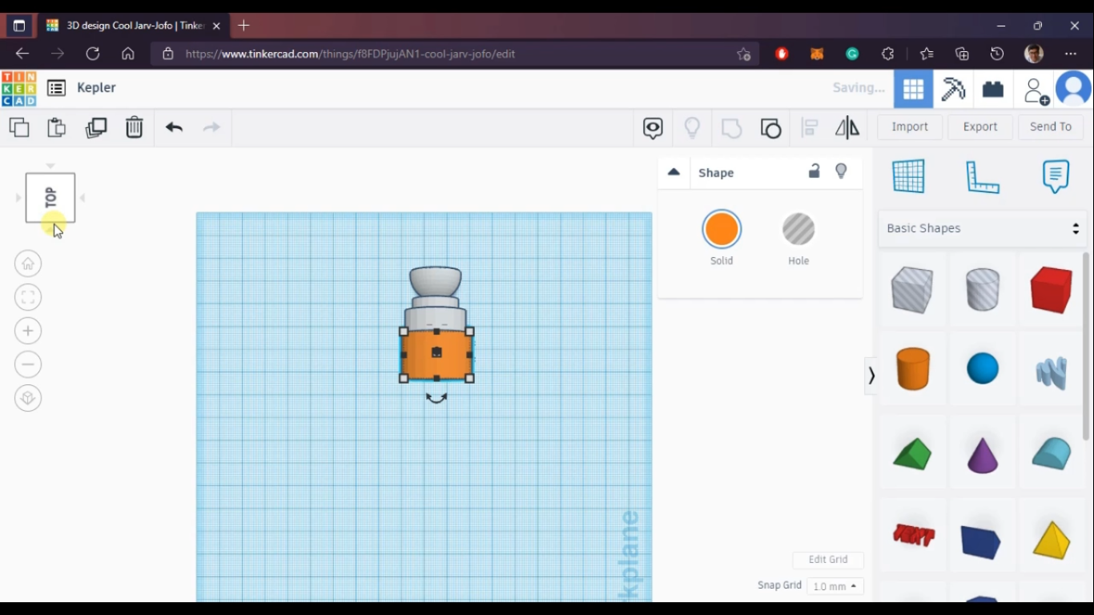Reload the browser page
This screenshot has height=615, width=1094.
point(93,54)
